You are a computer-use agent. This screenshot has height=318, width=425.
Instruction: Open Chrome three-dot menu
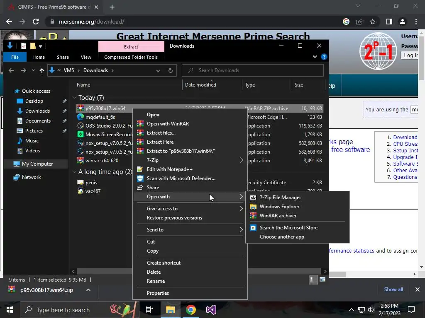pyautogui.click(x=416, y=22)
